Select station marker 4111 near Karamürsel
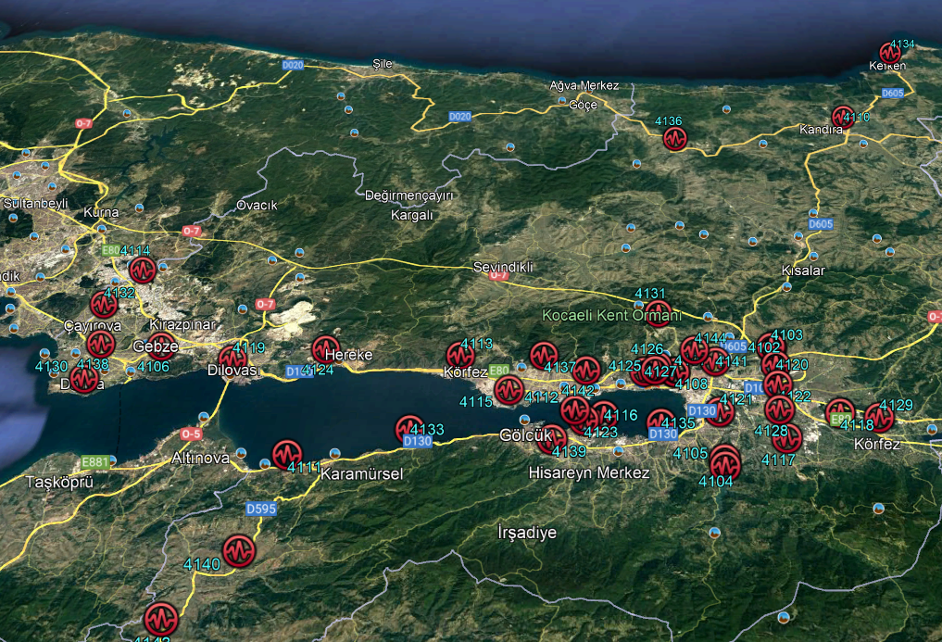The width and height of the screenshot is (942, 642). pyautogui.click(x=286, y=454)
